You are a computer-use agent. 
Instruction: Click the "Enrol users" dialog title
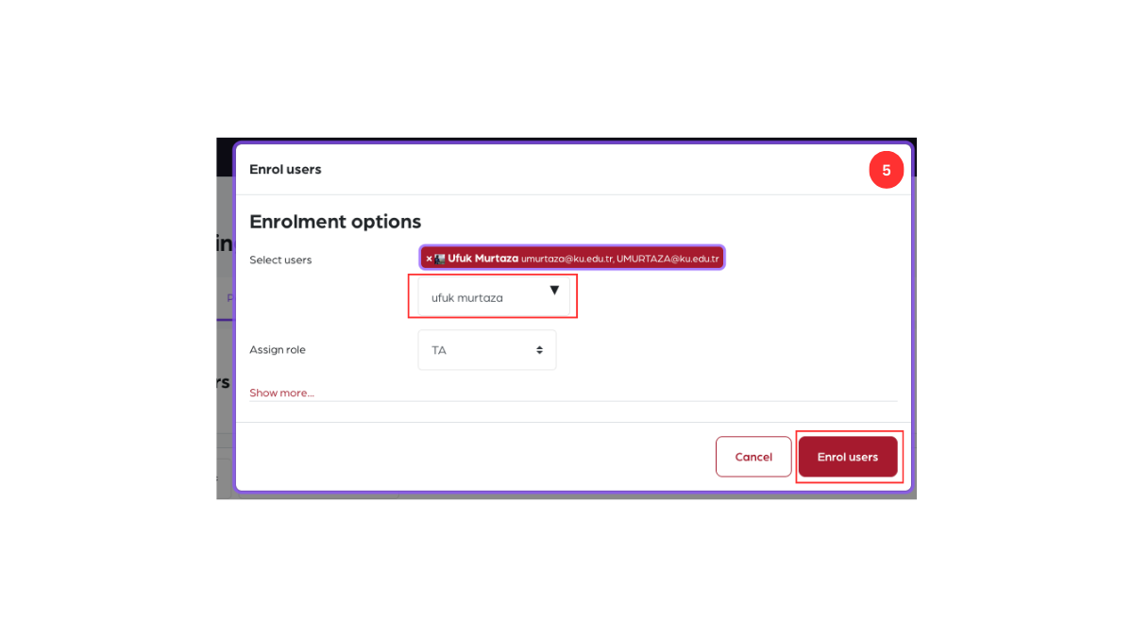coord(285,170)
